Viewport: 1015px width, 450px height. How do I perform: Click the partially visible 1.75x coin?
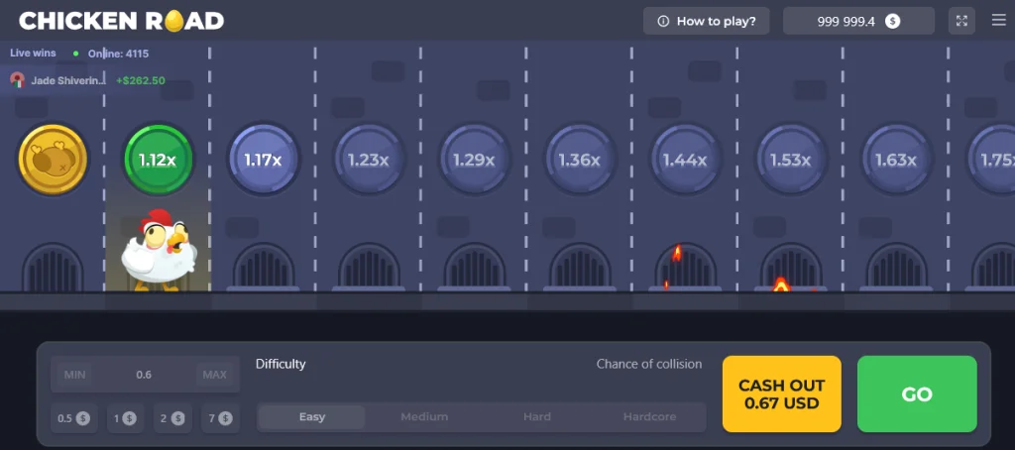991,160
